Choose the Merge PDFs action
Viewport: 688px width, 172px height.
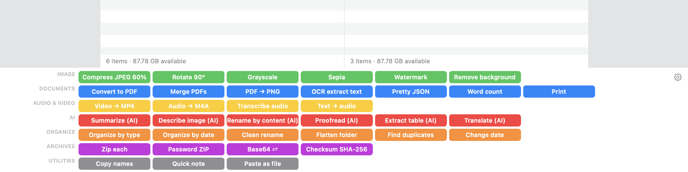point(188,92)
